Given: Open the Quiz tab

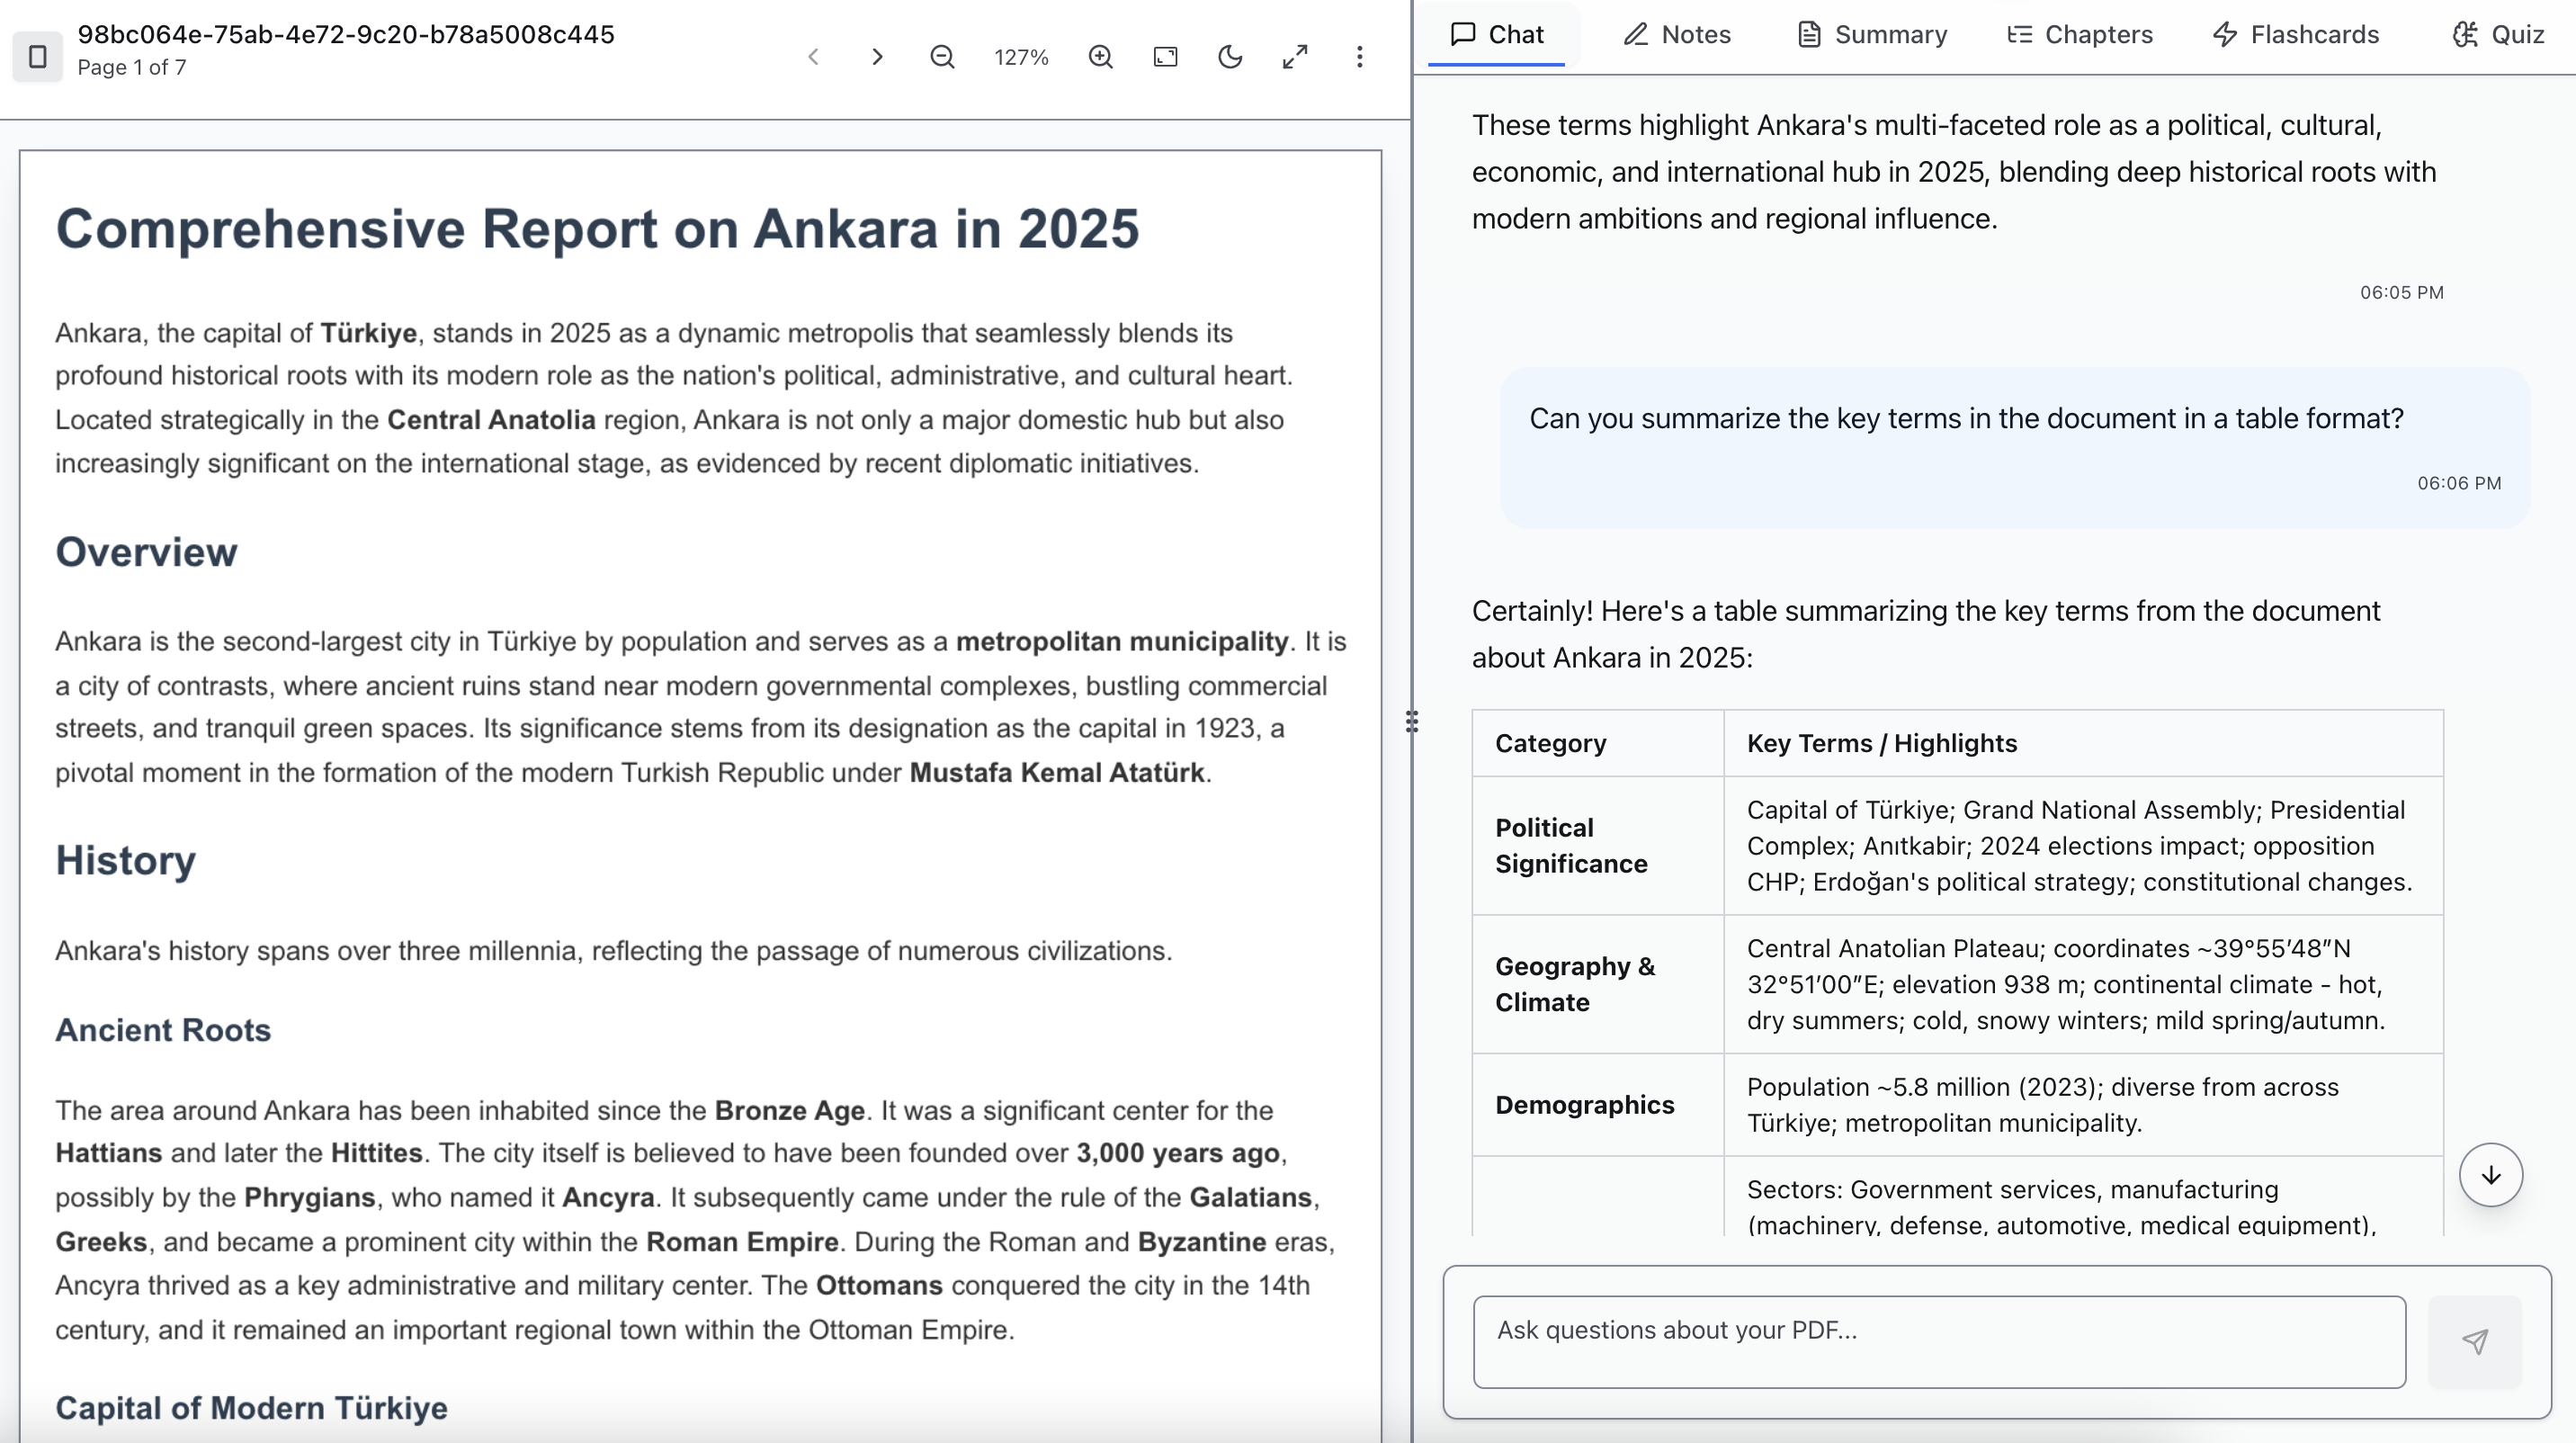Looking at the screenshot, I should tap(2498, 35).
